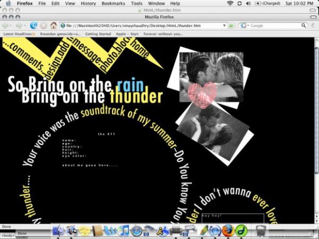
Task: Click the volume icon in menu bar
Action: pos(248,3)
